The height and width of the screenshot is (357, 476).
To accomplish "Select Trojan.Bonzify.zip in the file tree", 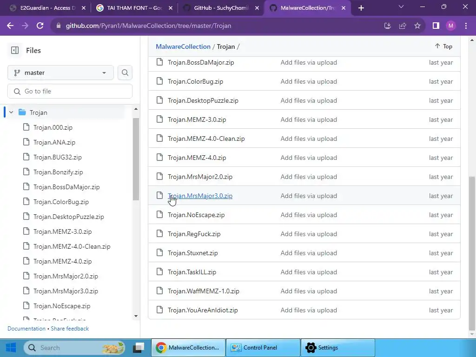I will (58, 172).
